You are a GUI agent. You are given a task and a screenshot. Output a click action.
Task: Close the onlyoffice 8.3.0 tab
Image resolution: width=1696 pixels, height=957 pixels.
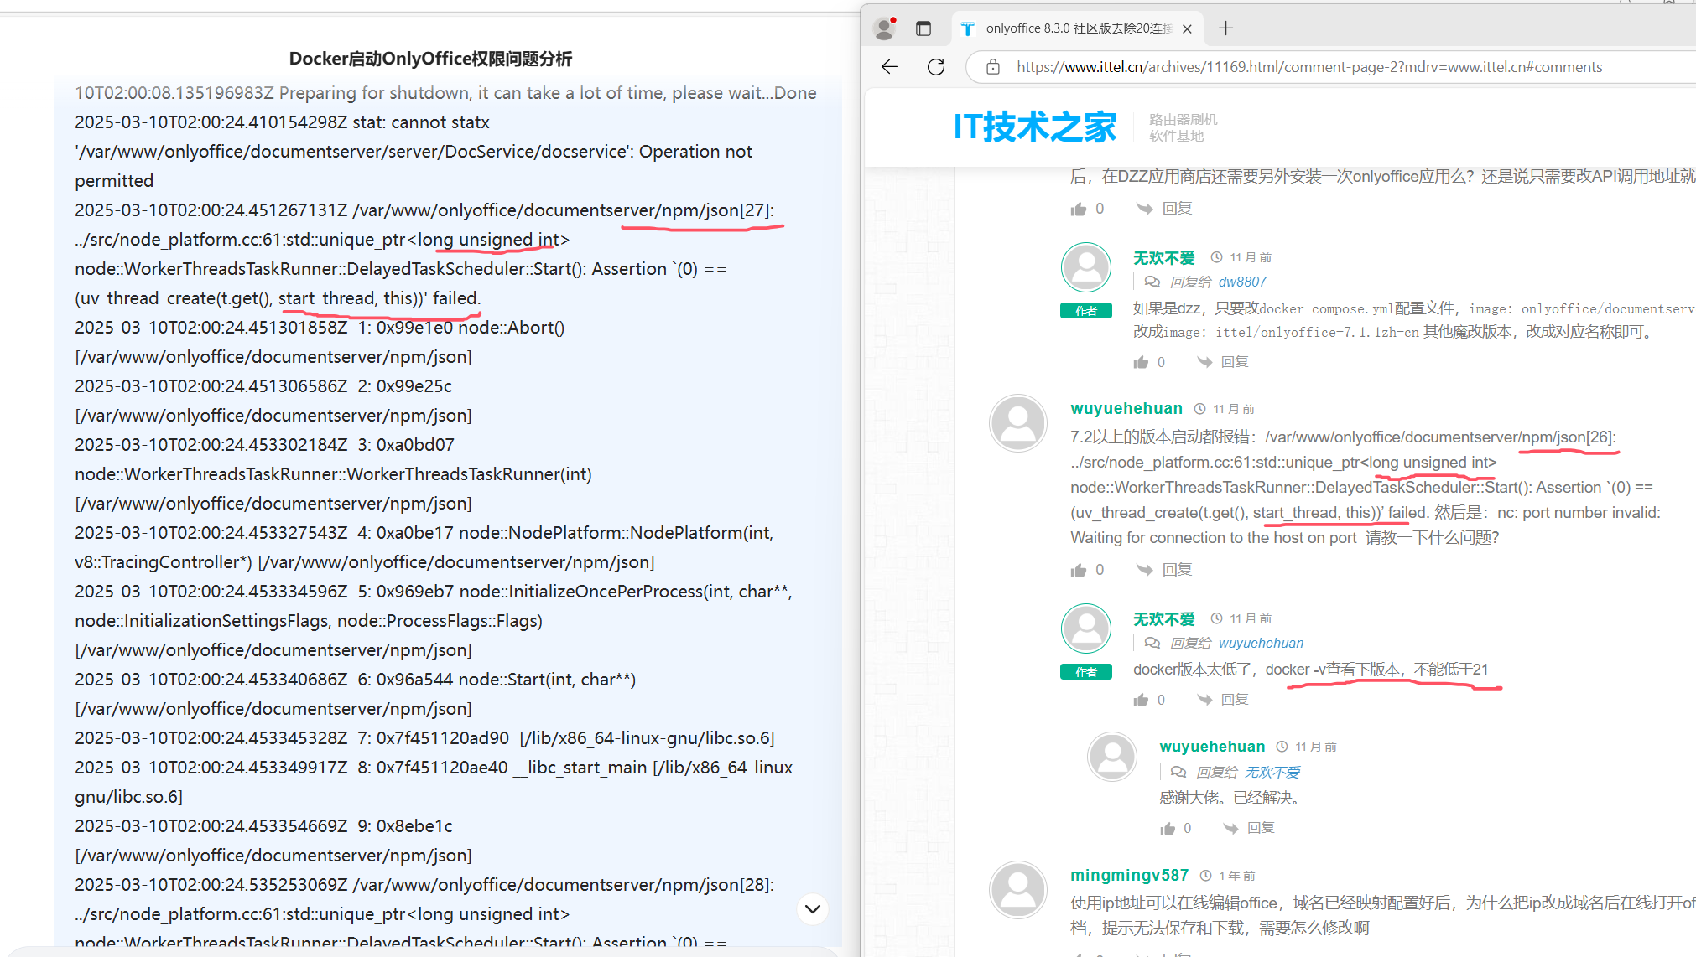click(x=1187, y=28)
